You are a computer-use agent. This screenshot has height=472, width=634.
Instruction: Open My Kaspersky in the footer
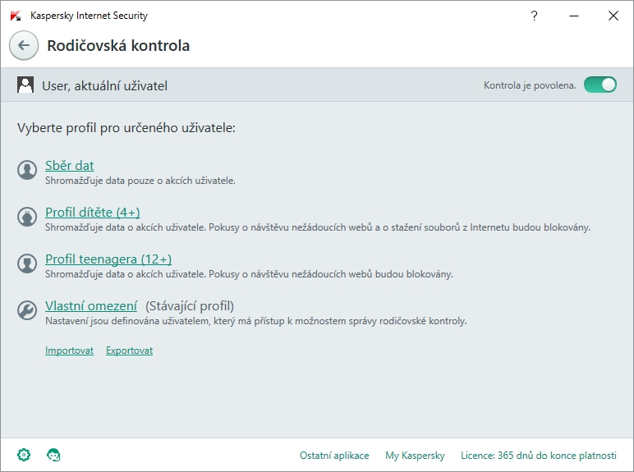point(415,456)
